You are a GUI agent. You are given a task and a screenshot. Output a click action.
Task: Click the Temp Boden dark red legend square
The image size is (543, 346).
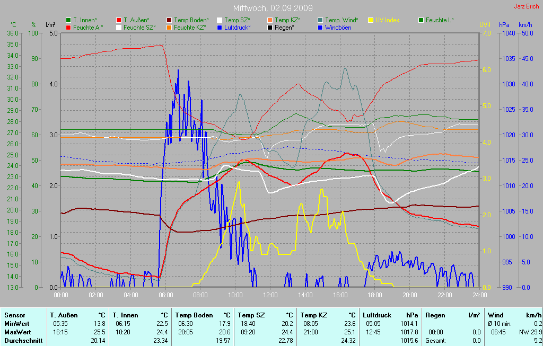(169, 20)
